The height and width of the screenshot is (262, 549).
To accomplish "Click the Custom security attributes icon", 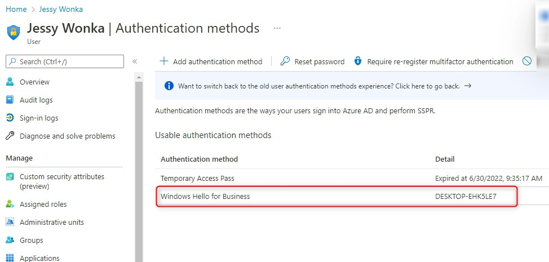I will pos(10,177).
